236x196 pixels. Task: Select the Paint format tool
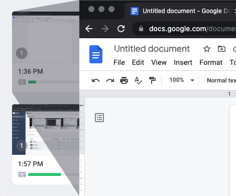tap(152, 80)
